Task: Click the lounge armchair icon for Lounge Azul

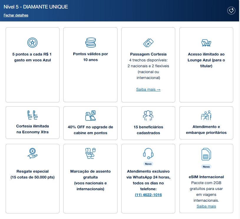Action: (x=206, y=43)
